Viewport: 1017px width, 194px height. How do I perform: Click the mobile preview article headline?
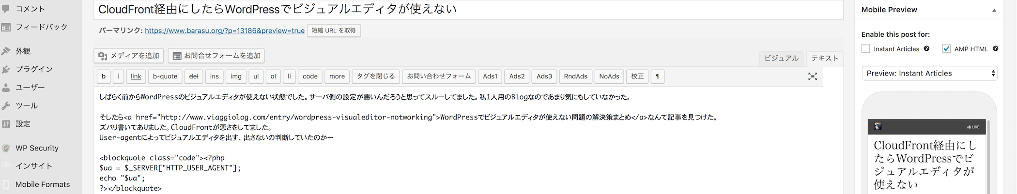pos(925,164)
